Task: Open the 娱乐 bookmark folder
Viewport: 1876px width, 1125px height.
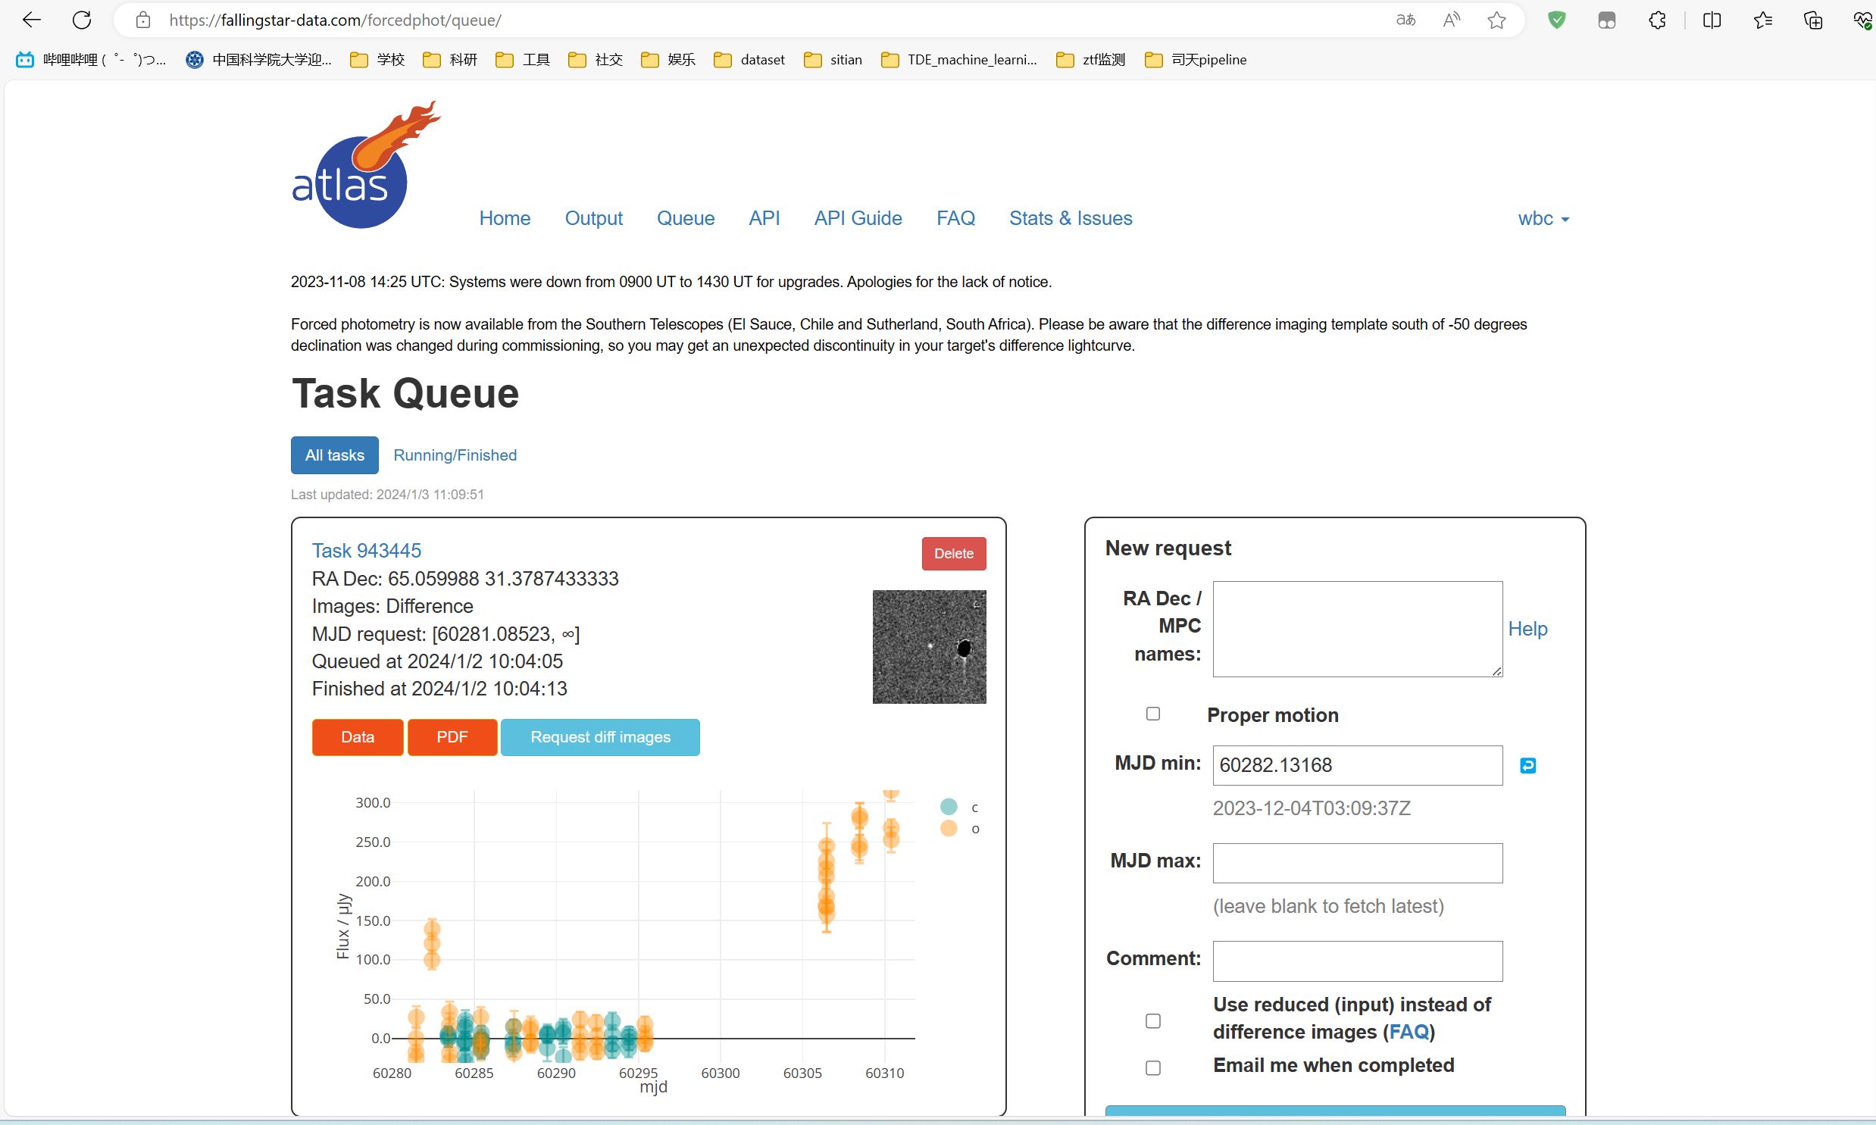Action: coord(668,59)
